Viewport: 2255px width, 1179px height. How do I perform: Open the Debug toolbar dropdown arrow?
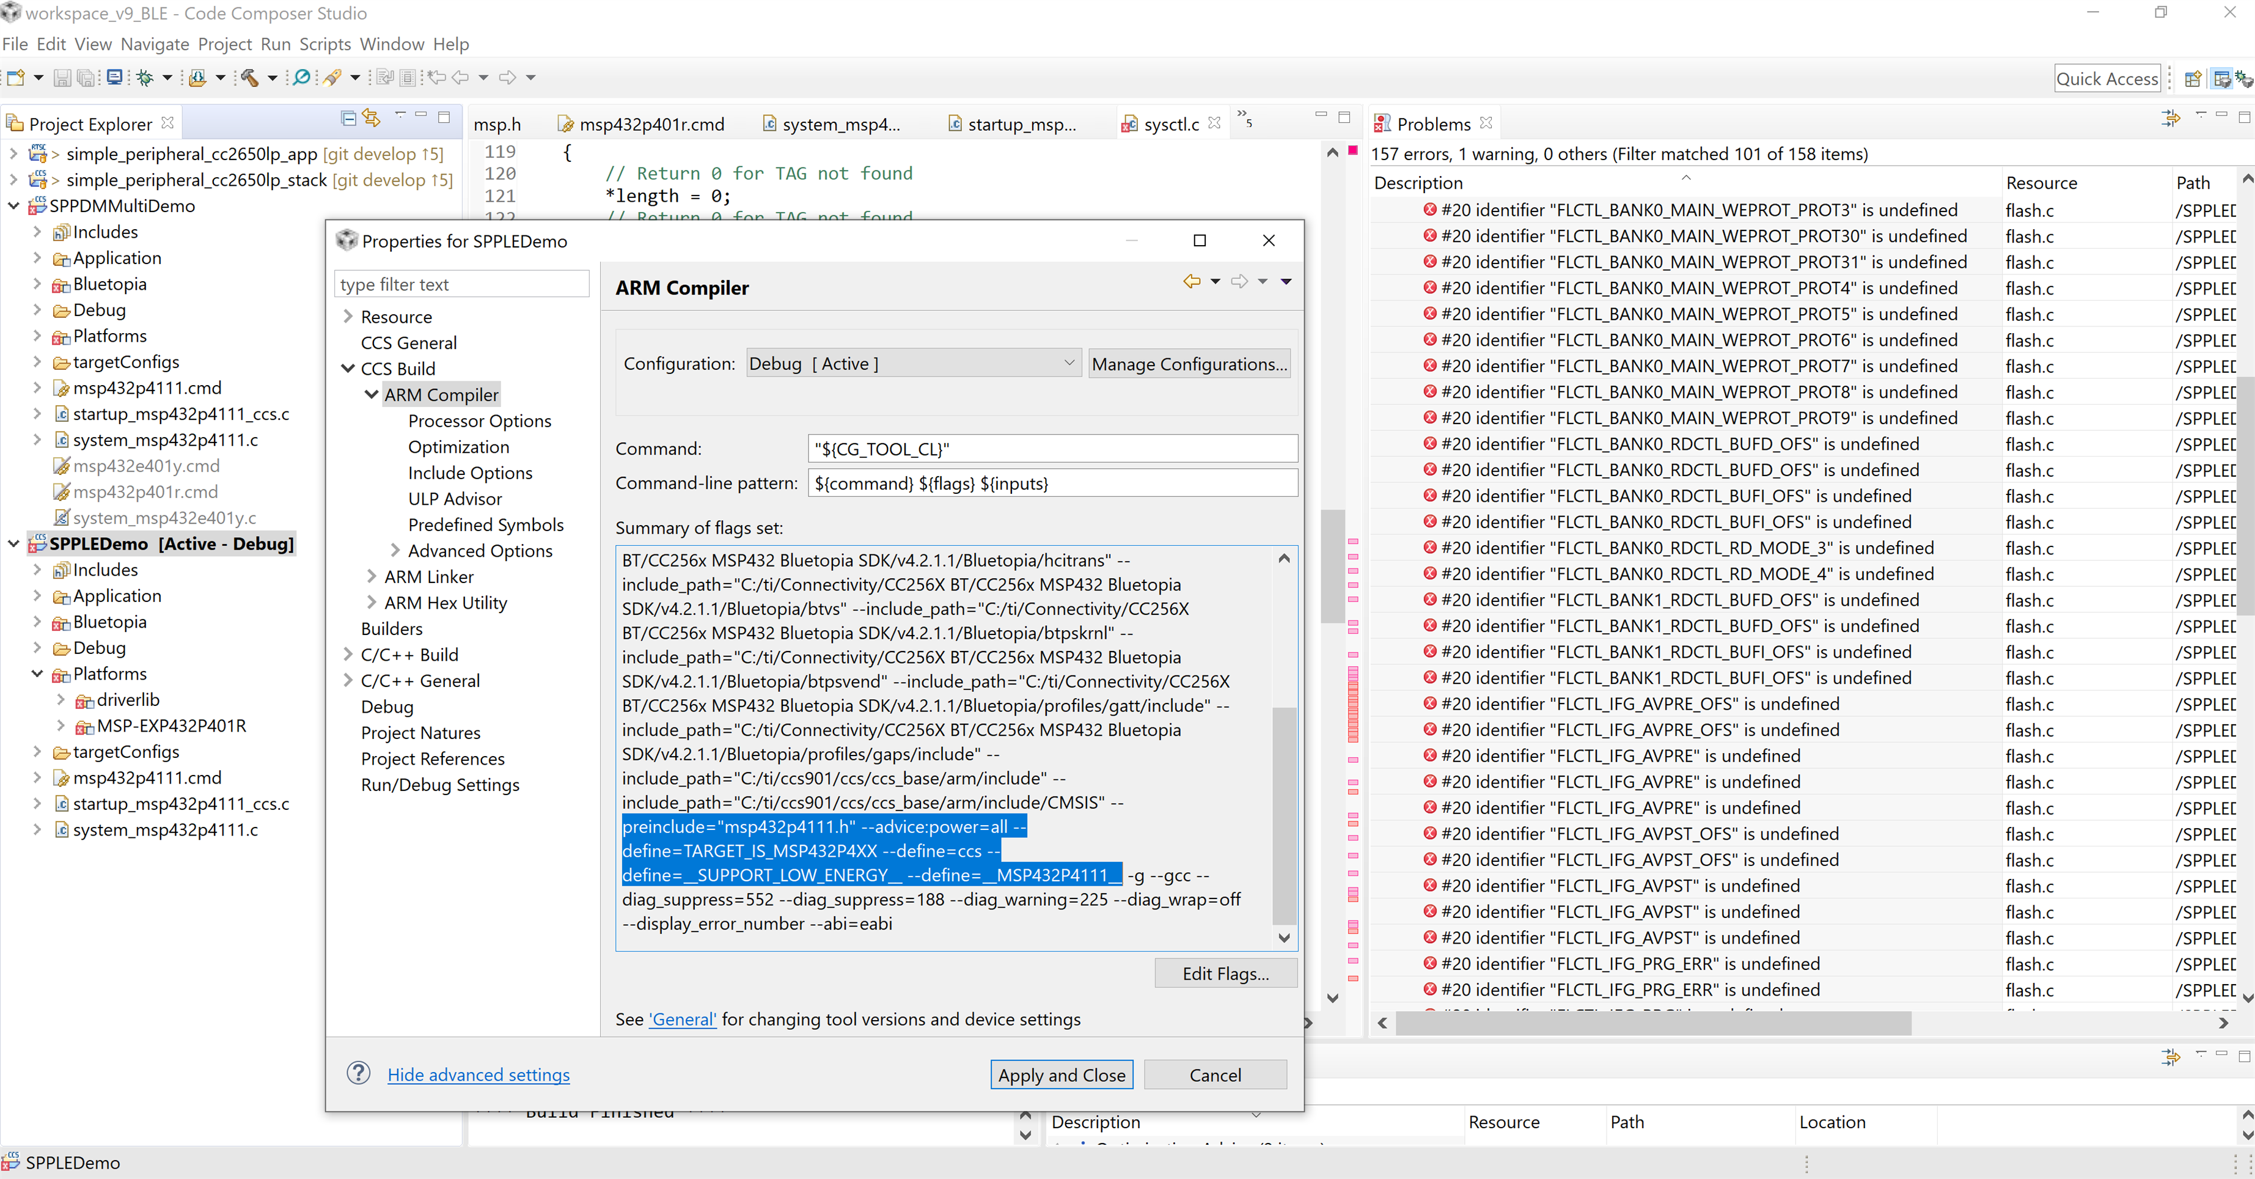[x=167, y=78]
